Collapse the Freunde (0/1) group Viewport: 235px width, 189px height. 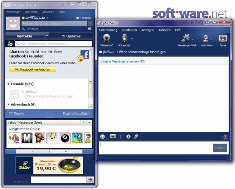9,84
